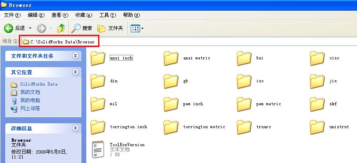357x163 pixels.
Task: Open the Forward button history dropdown
Action: 51,28
